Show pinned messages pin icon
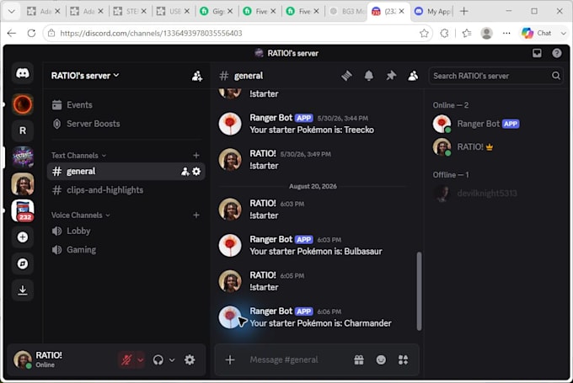The height and width of the screenshot is (383, 573). click(391, 76)
